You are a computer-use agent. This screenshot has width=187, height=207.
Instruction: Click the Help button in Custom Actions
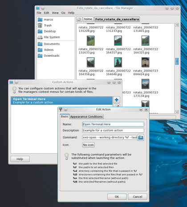20,159
